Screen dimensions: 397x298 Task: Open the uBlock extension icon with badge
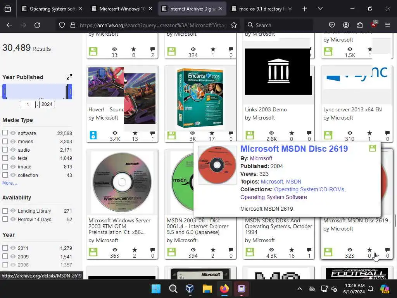374,24
